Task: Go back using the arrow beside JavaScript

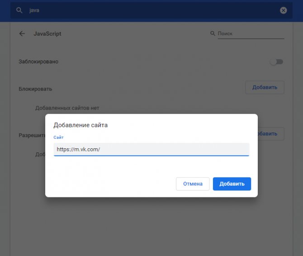Action: pos(22,34)
